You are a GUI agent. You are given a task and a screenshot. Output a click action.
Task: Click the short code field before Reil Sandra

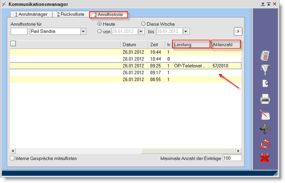coord(19,32)
